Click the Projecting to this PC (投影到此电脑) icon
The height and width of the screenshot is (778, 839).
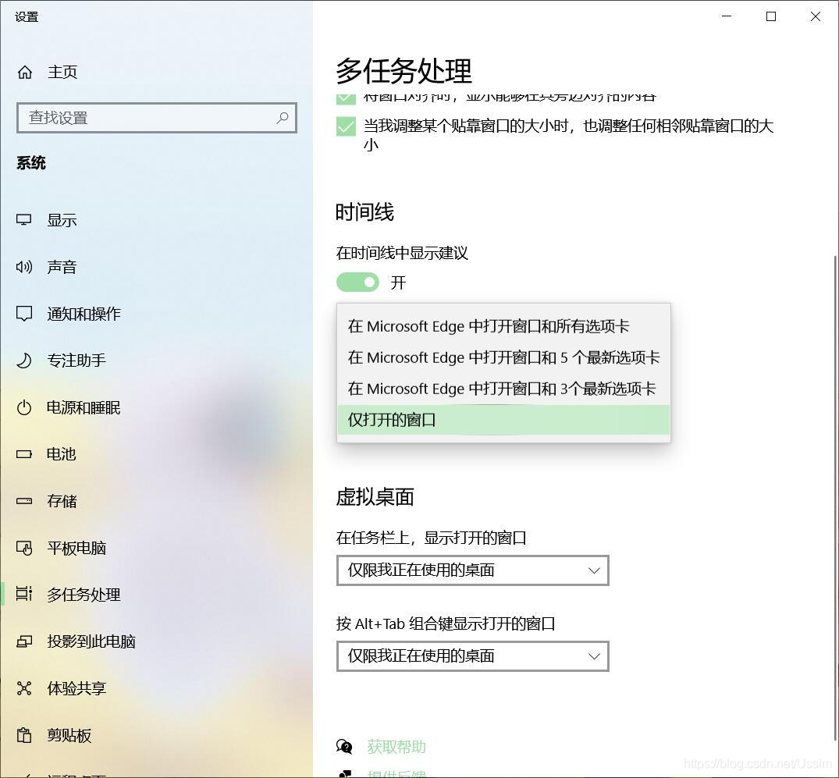point(24,641)
